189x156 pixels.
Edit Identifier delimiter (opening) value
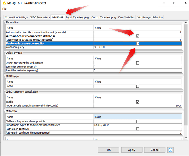[x=138, y=70]
